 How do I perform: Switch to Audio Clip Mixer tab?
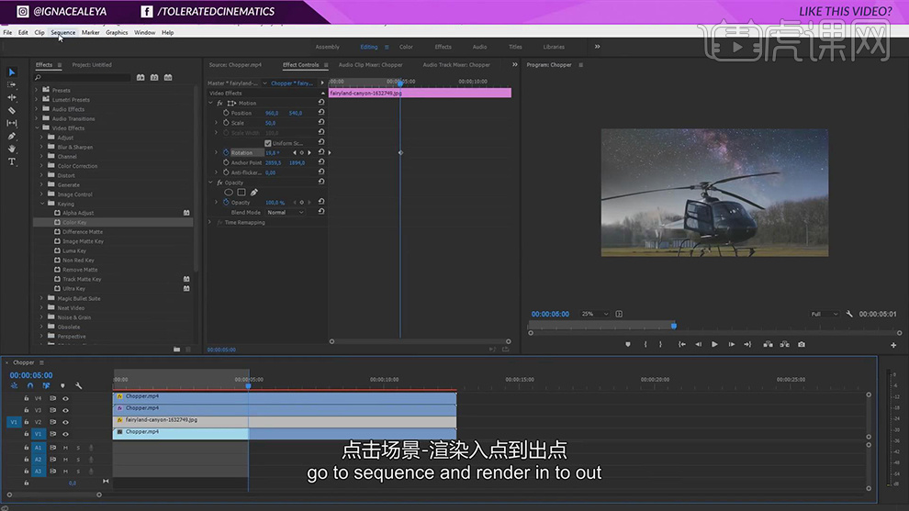[370, 65]
